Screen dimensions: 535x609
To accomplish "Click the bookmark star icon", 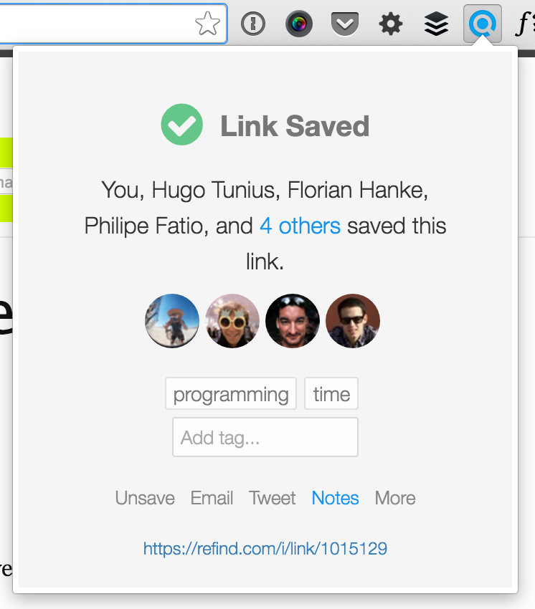I will (207, 24).
